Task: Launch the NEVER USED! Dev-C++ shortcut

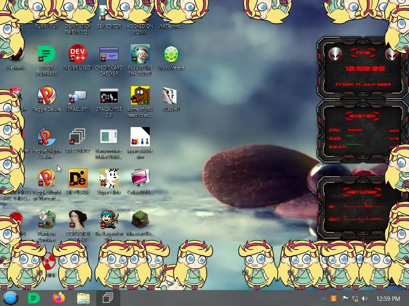Action: [x=77, y=54]
